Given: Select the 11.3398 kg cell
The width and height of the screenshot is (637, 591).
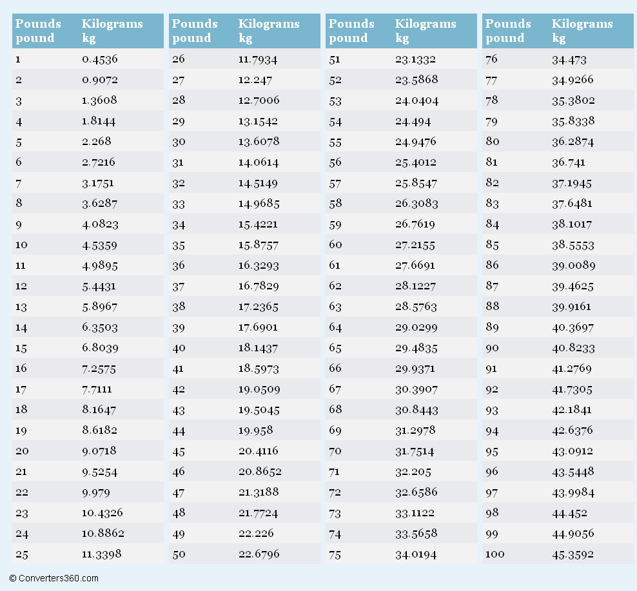Looking at the screenshot, I should click(x=102, y=554).
